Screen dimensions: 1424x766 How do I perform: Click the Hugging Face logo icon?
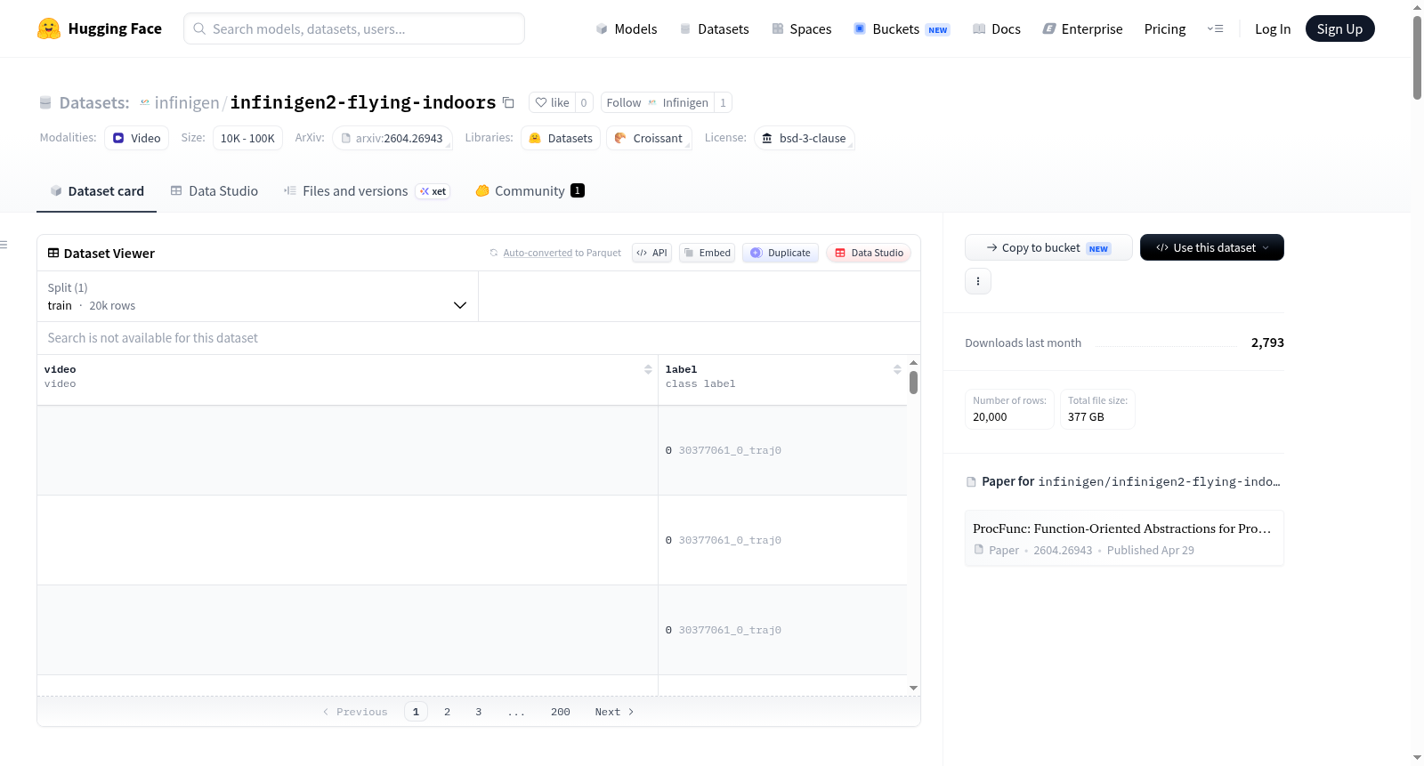[x=49, y=28]
